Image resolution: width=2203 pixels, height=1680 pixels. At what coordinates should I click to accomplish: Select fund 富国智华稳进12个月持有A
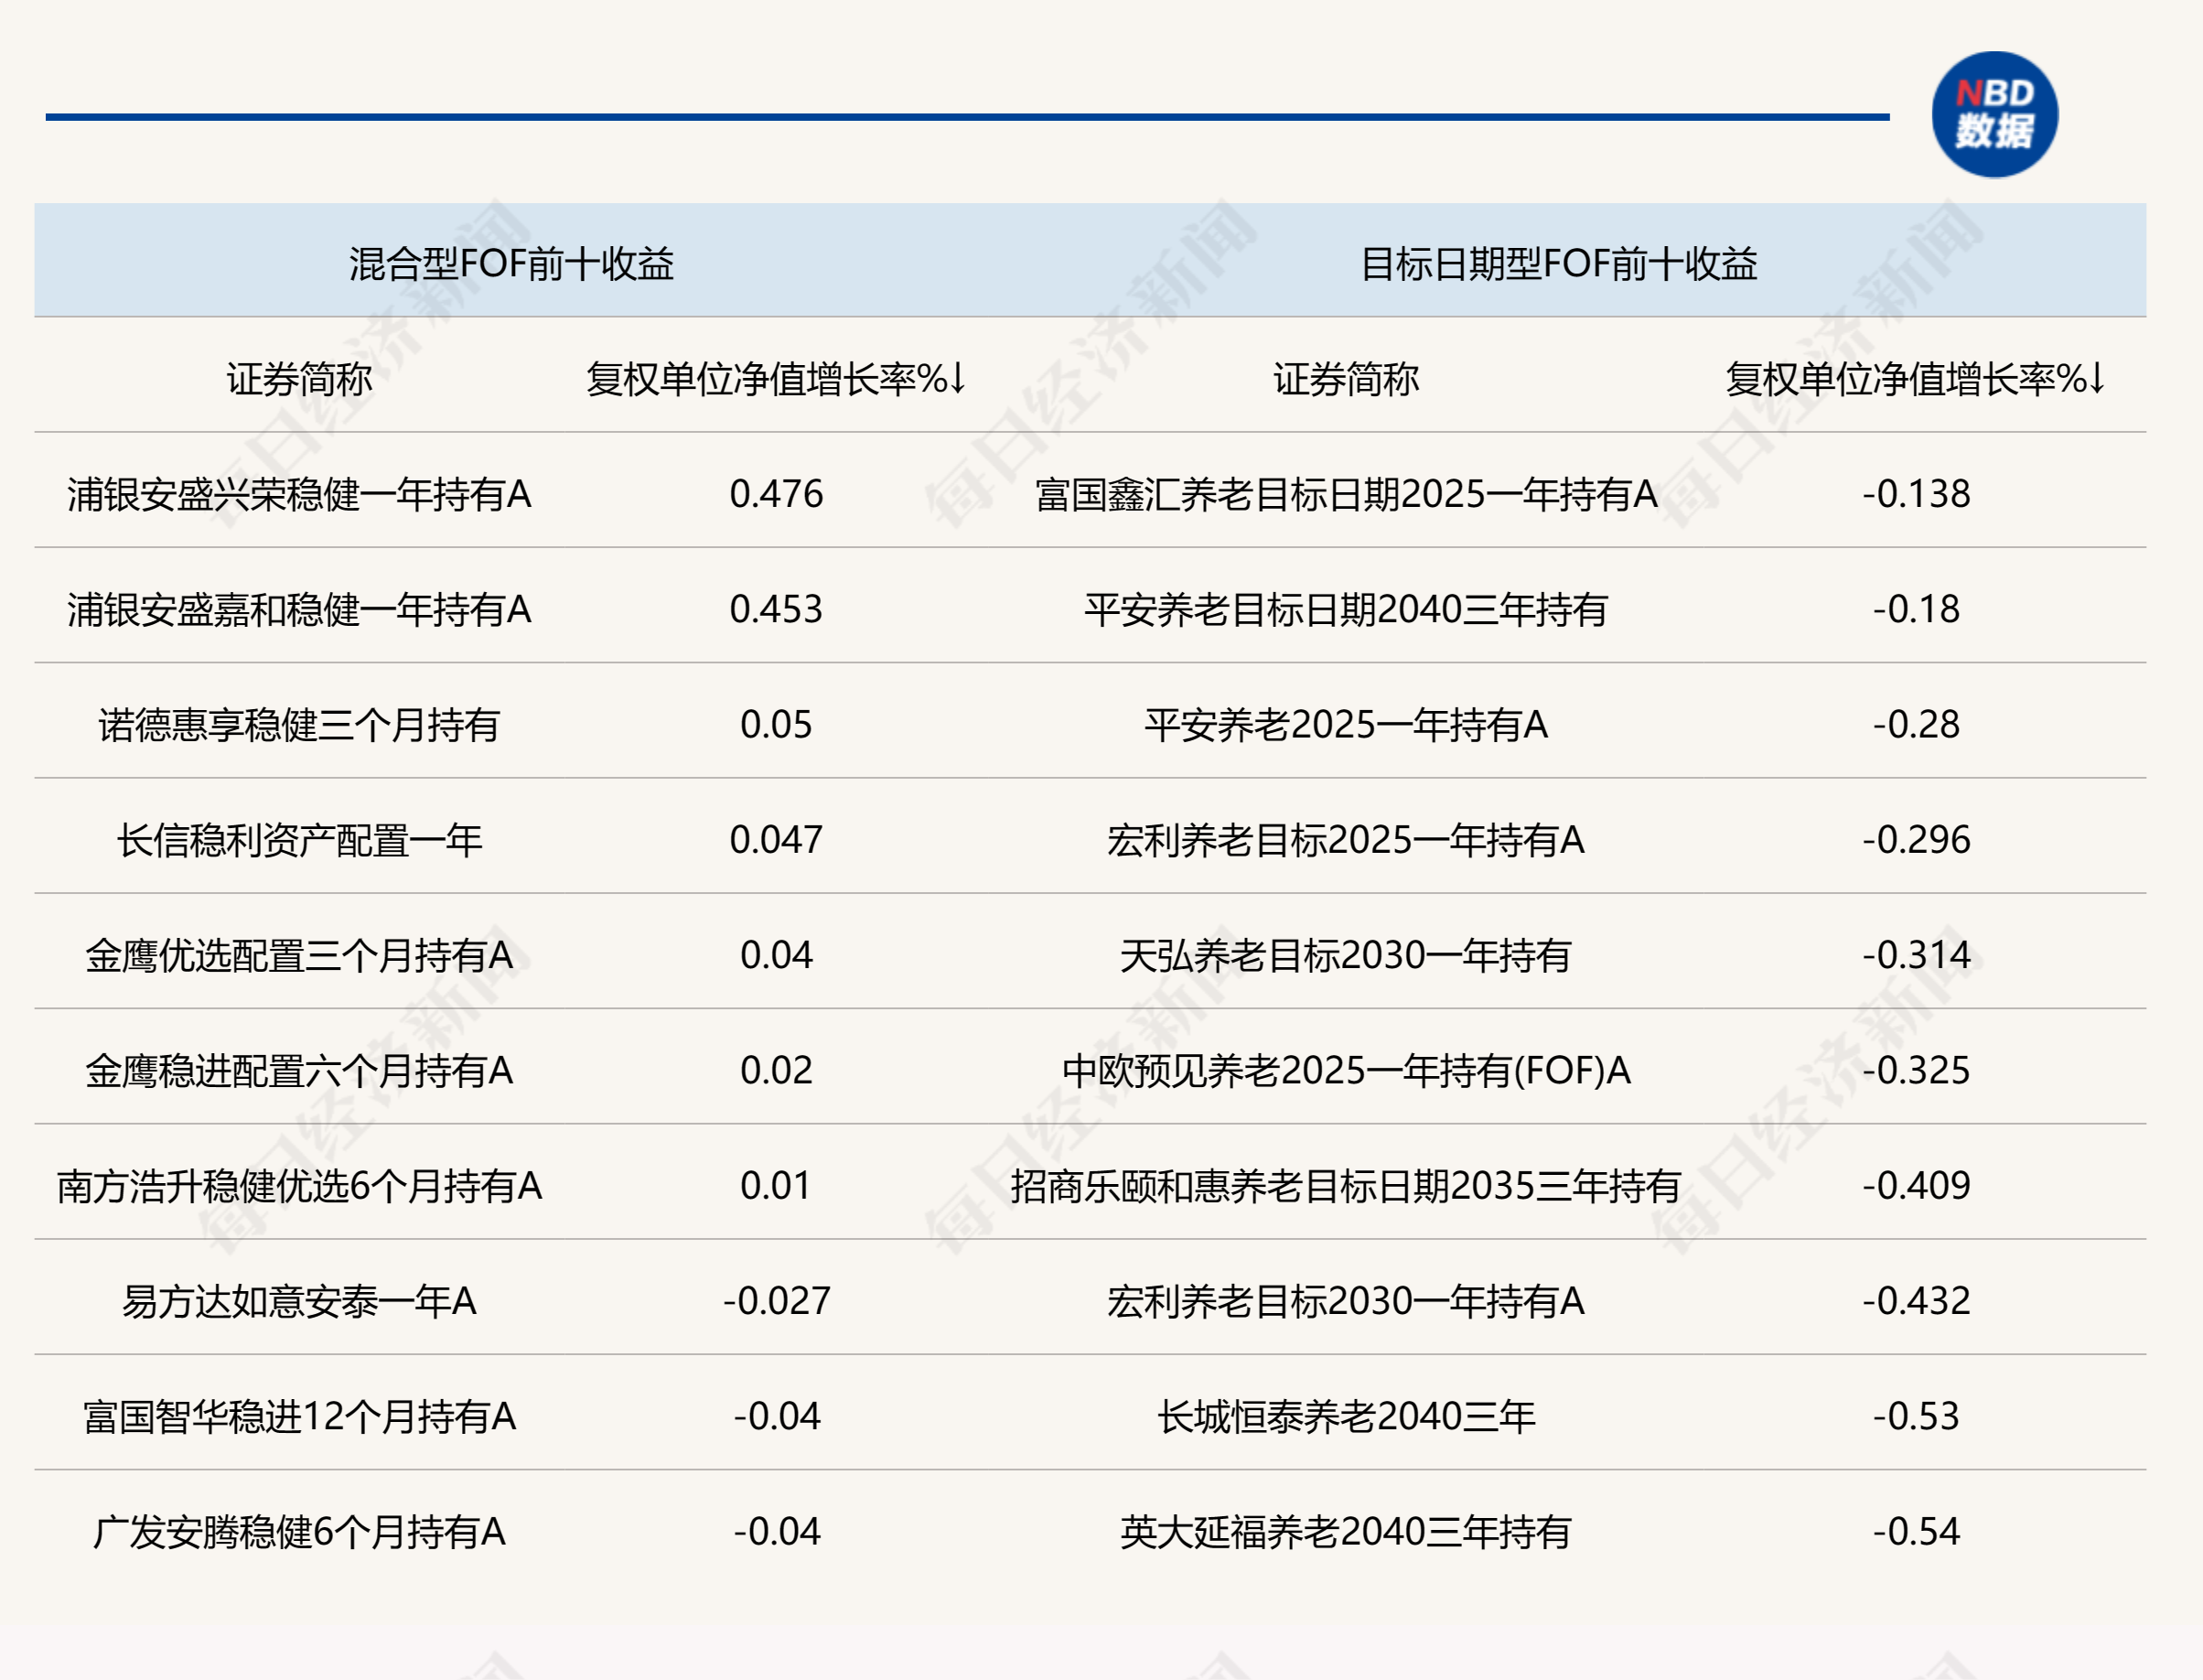point(299,1417)
